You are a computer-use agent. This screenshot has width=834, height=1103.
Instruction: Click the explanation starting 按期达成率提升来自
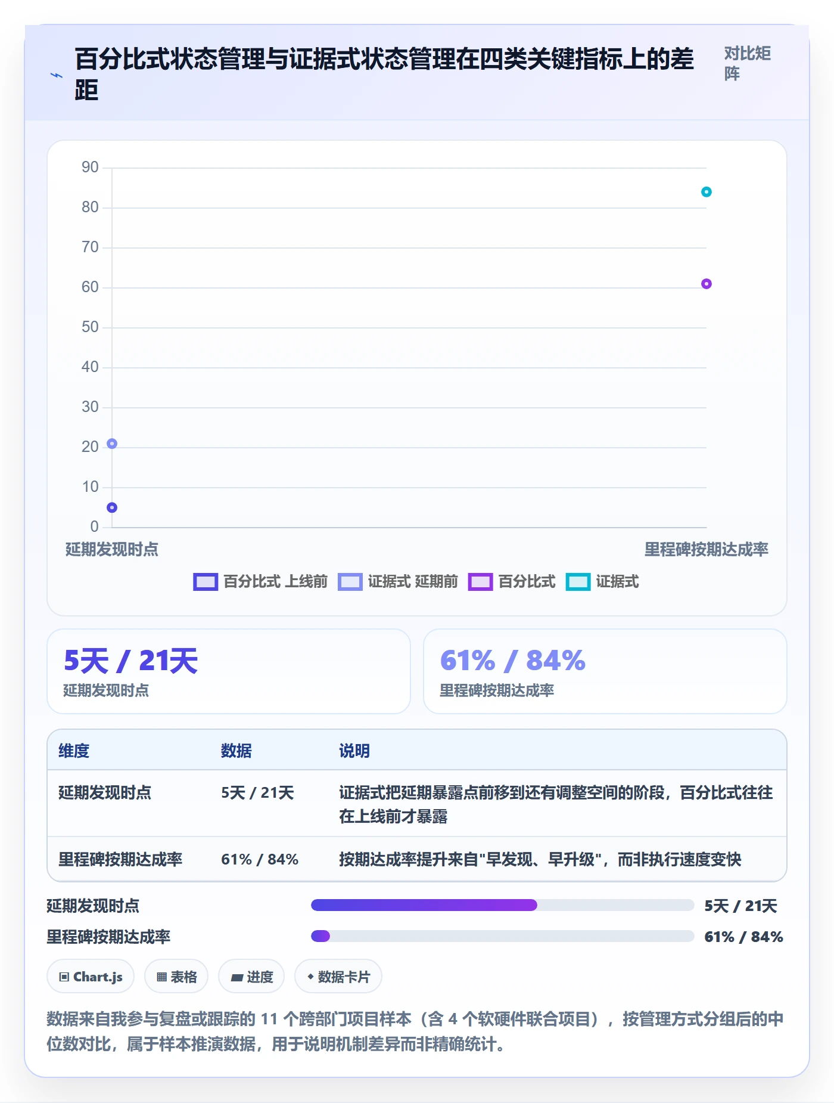(x=540, y=859)
